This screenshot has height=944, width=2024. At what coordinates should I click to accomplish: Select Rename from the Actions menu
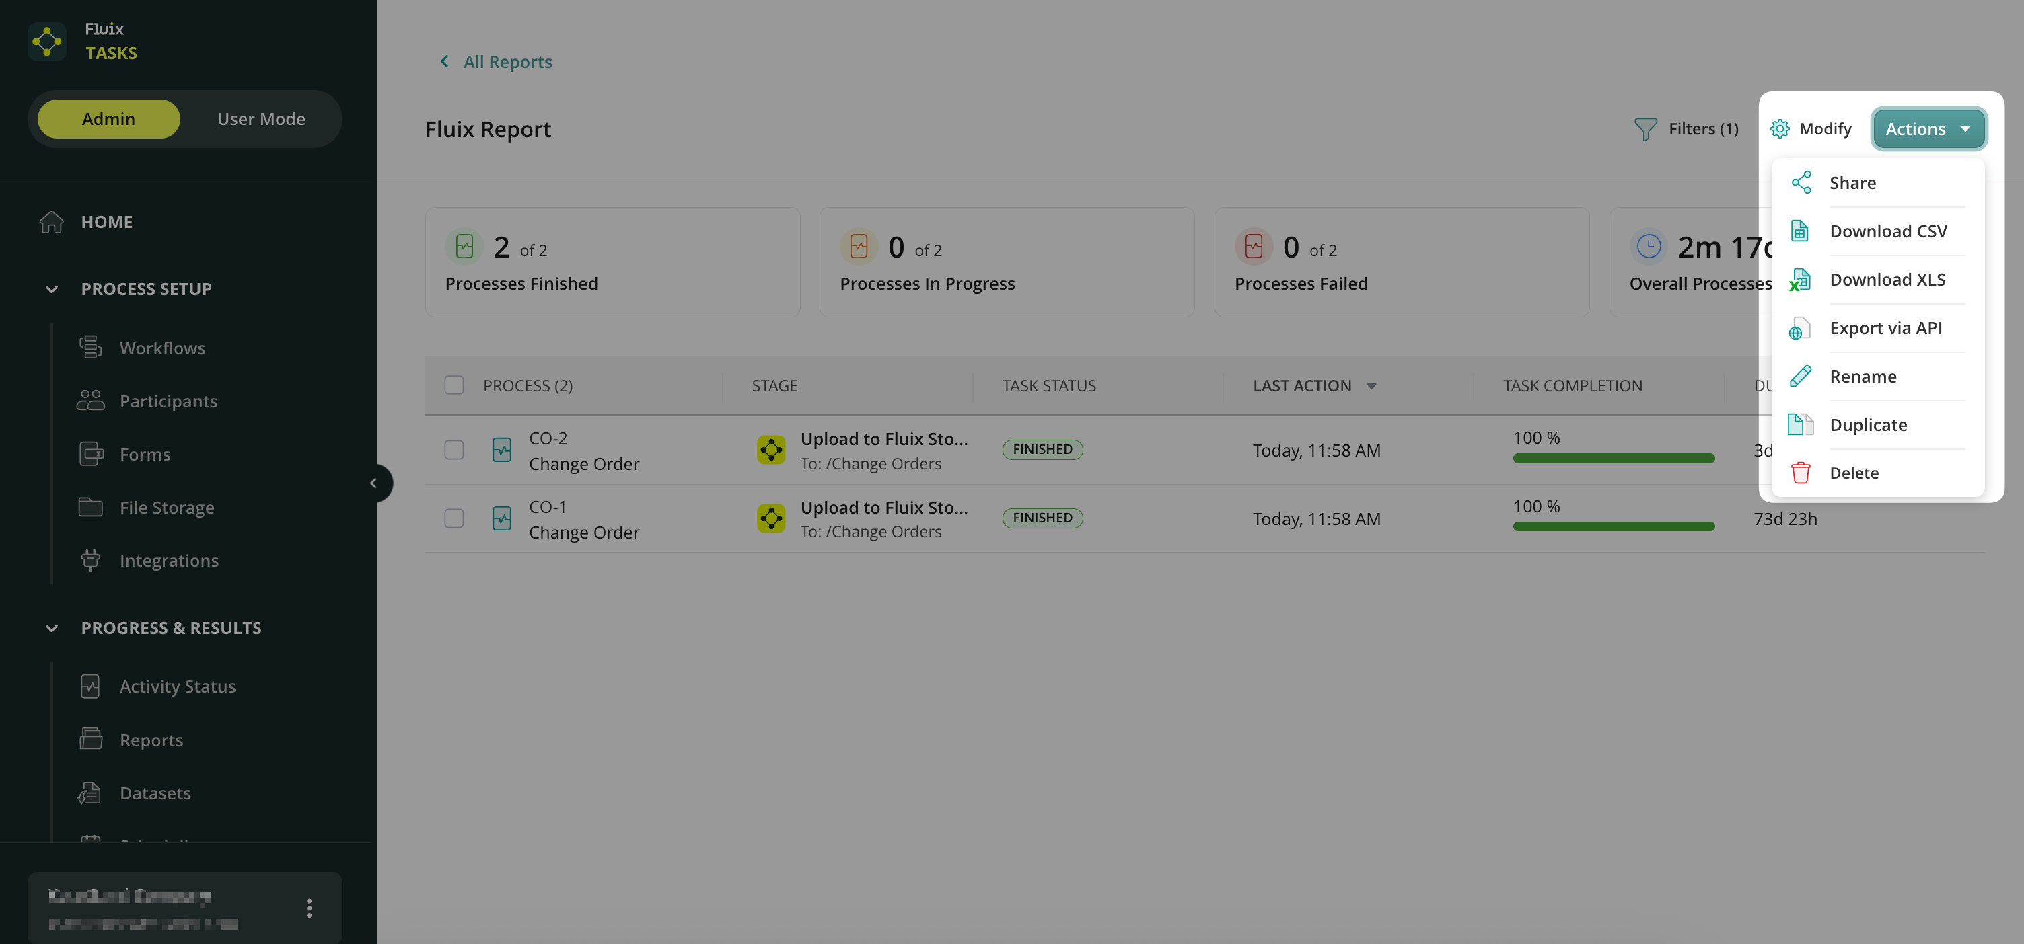(x=1862, y=376)
